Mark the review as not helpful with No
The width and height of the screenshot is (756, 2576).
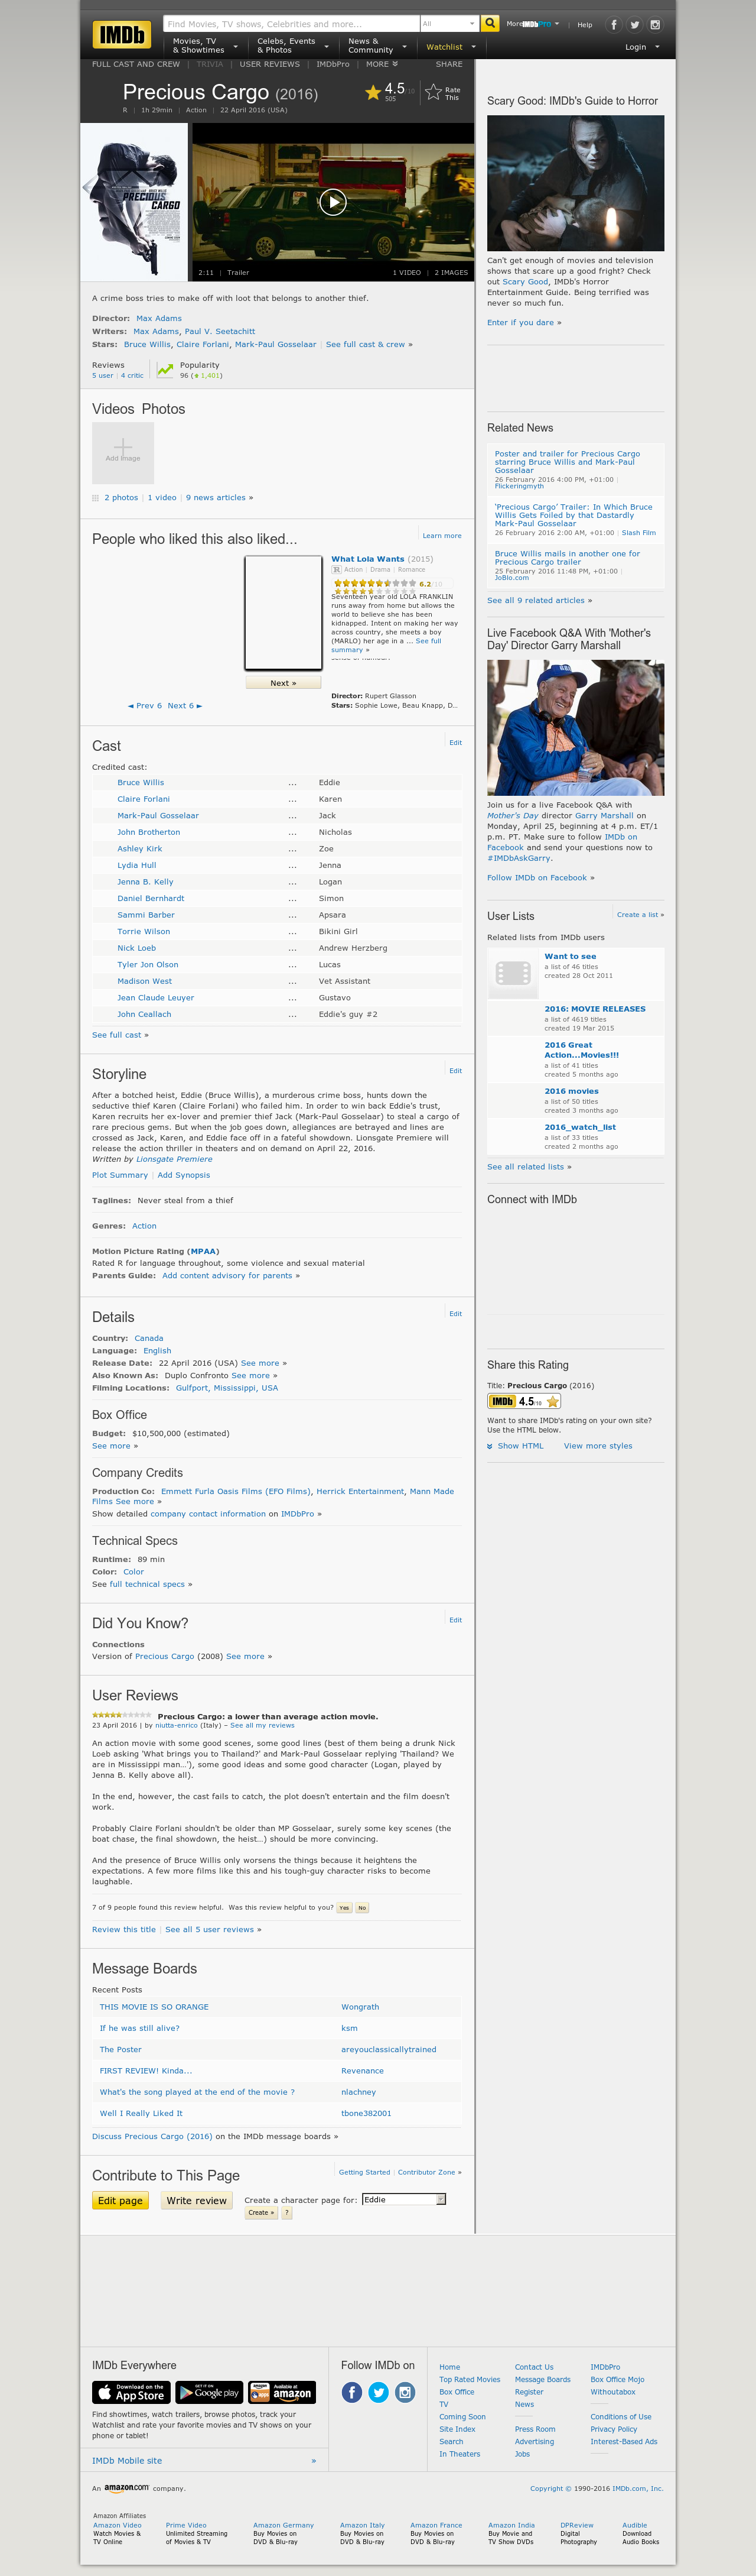(363, 1908)
